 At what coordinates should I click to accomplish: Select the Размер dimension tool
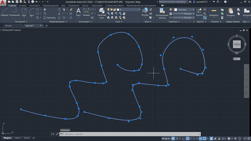[x=86, y=12]
